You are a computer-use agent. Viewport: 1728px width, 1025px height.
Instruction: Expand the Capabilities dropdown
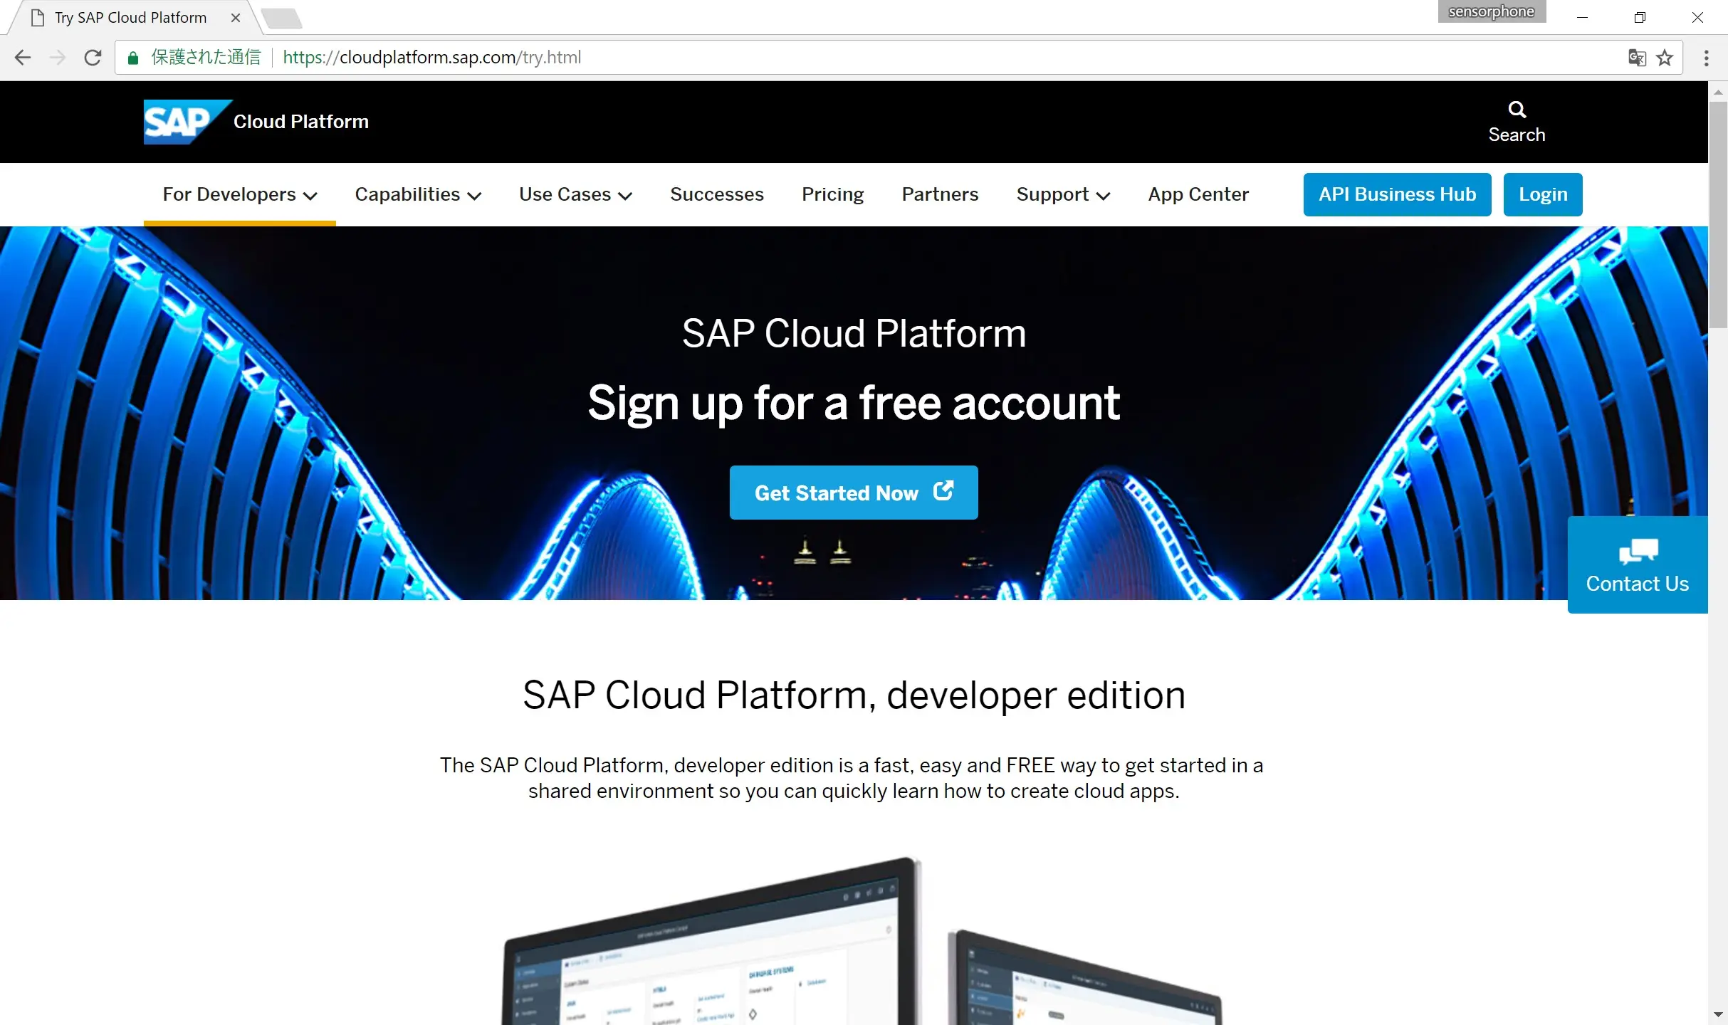pos(418,194)
